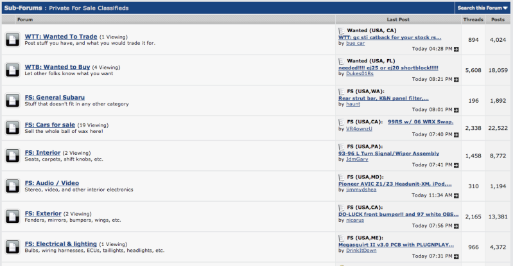
Task: Click forum status icon for FS: Interior
Action: click(12, 155)
